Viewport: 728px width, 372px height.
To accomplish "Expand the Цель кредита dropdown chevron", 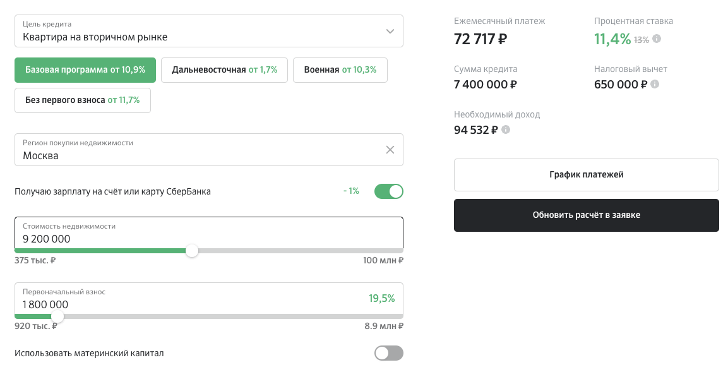I will [x=390, y=31].
